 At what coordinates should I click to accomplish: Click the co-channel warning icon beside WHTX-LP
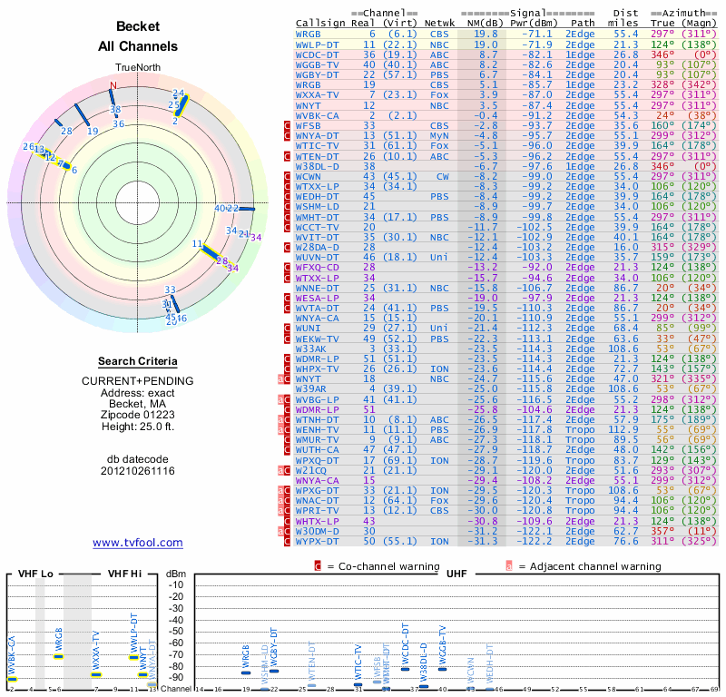coord(288,521)
